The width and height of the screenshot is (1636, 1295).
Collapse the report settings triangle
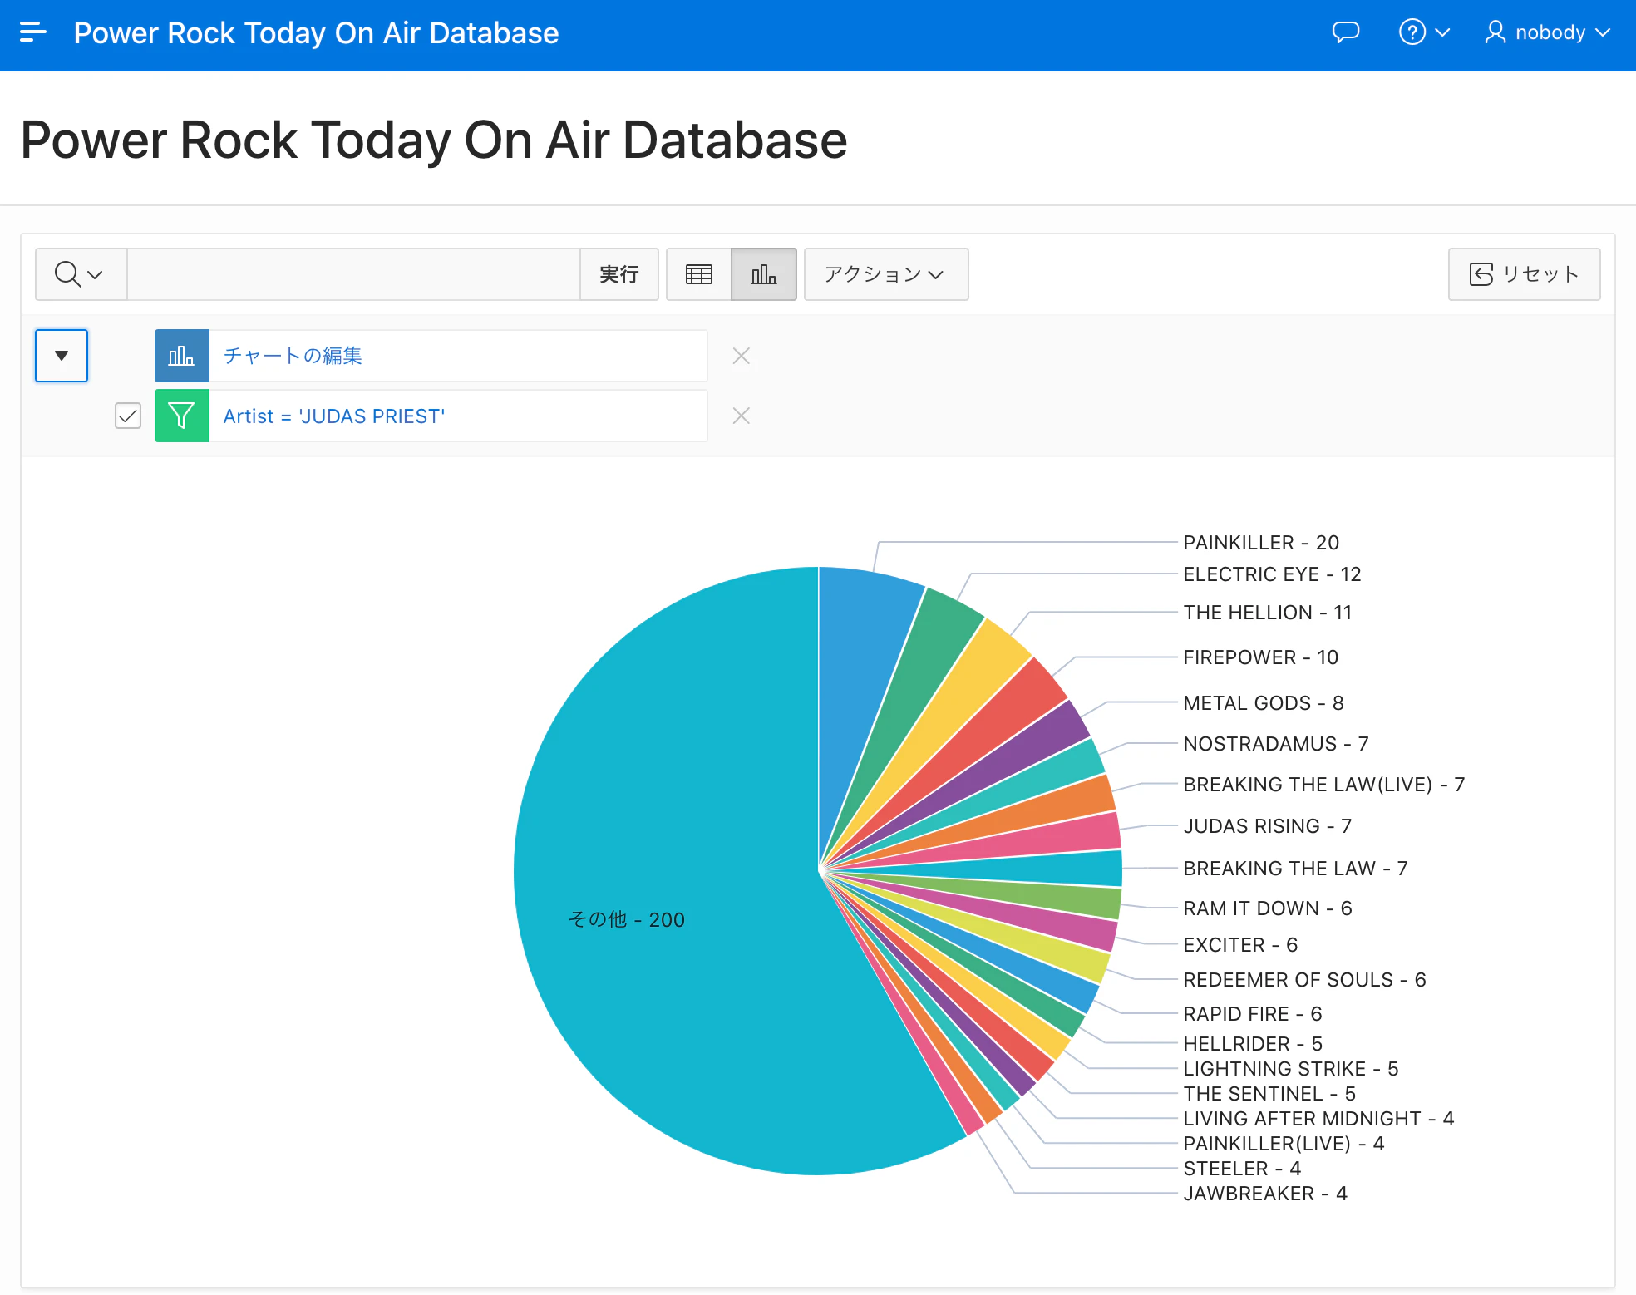(62, 356)
